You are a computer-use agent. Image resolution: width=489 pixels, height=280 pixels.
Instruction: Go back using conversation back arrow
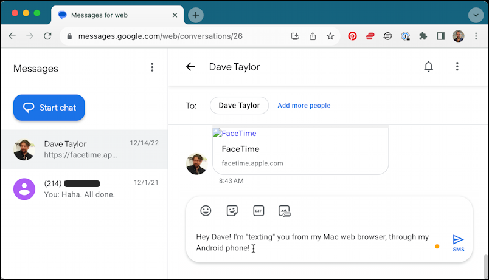click(x=190, y=67)
